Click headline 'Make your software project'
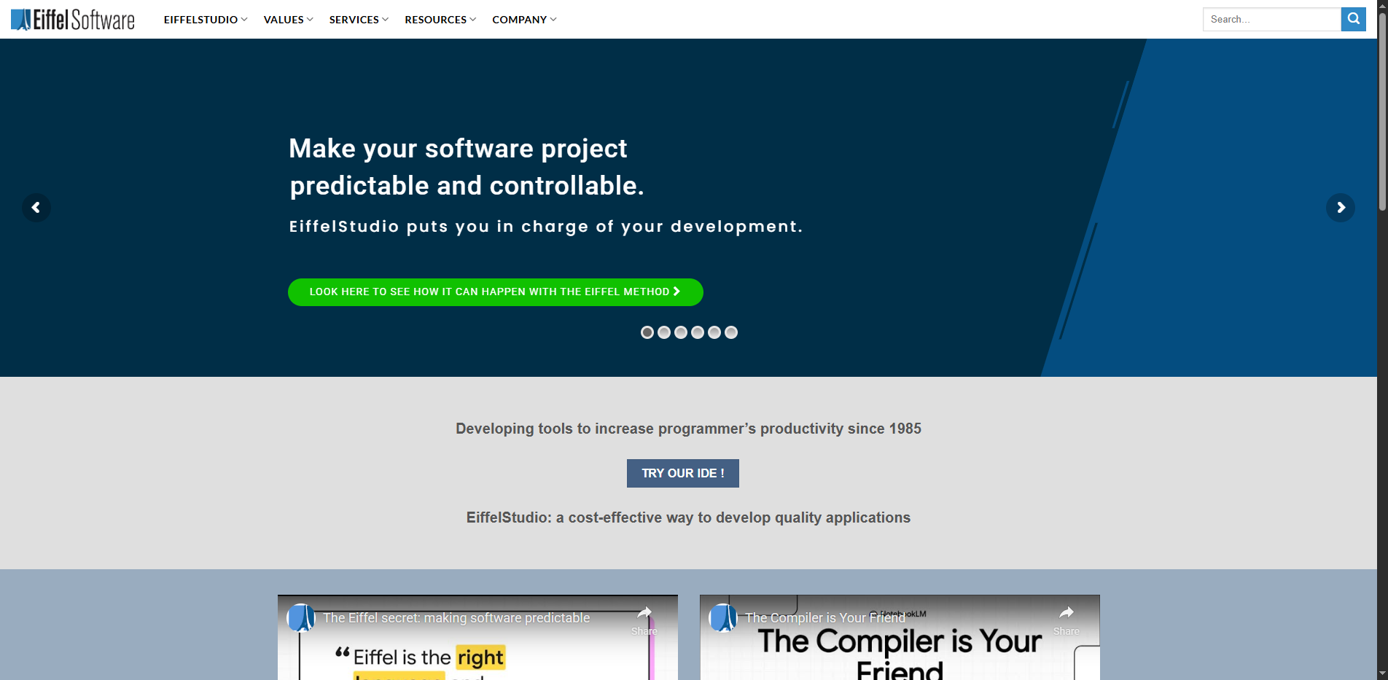Screen dimensions: 1388x680 coord(458,149)
